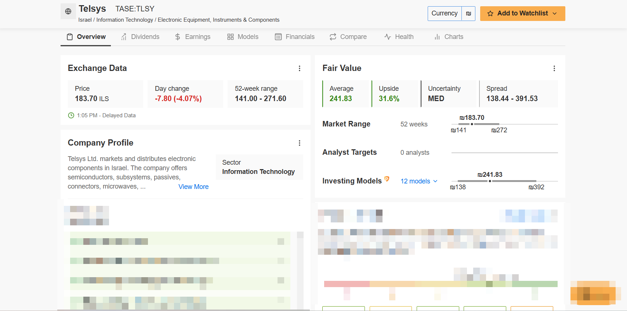
Task: Click the shekel currency symbol button
Action: tap(468, 14)
